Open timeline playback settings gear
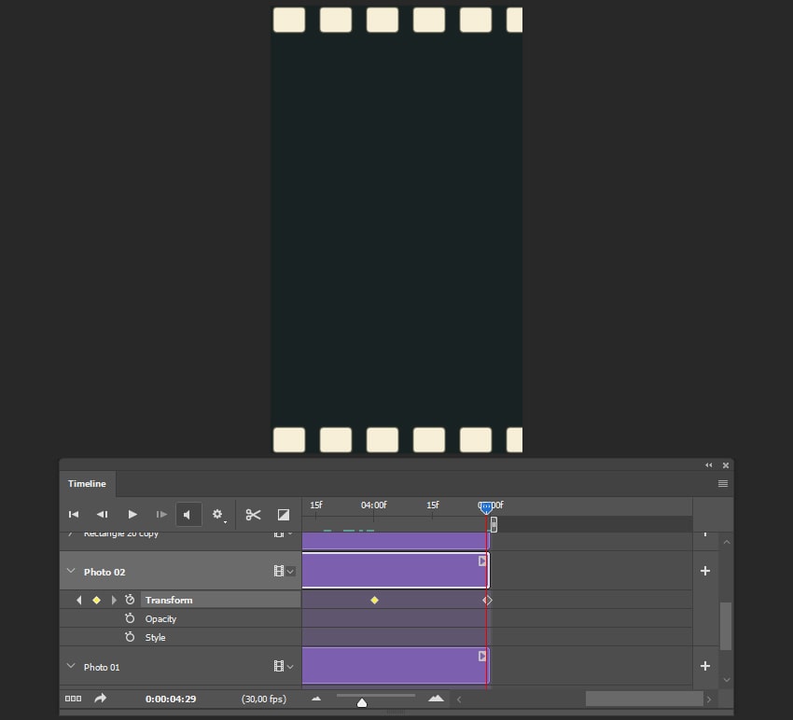Viewport: 793px width, 720px height. click(217, 515)
